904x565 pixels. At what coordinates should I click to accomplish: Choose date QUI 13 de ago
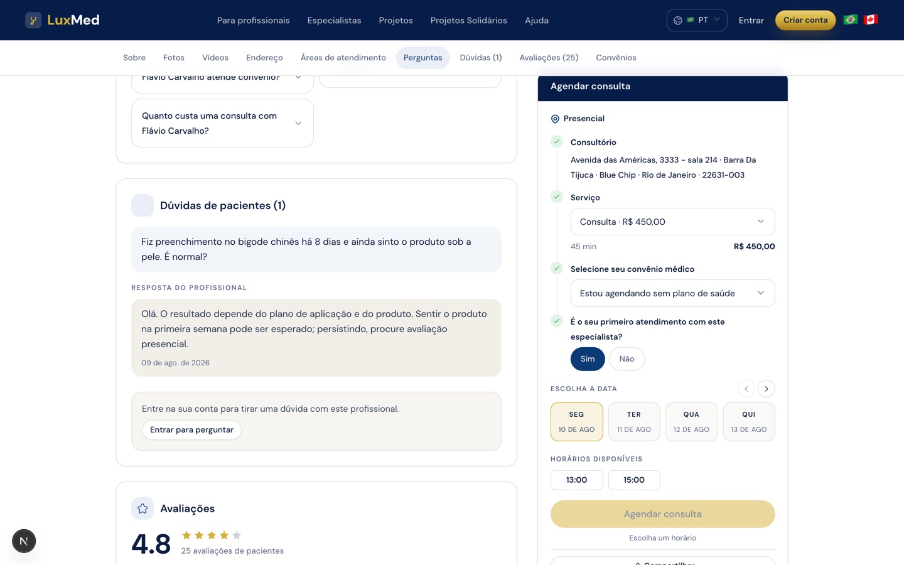point(749,422)
